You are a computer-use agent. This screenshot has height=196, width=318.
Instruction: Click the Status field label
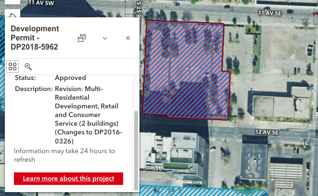25,78
